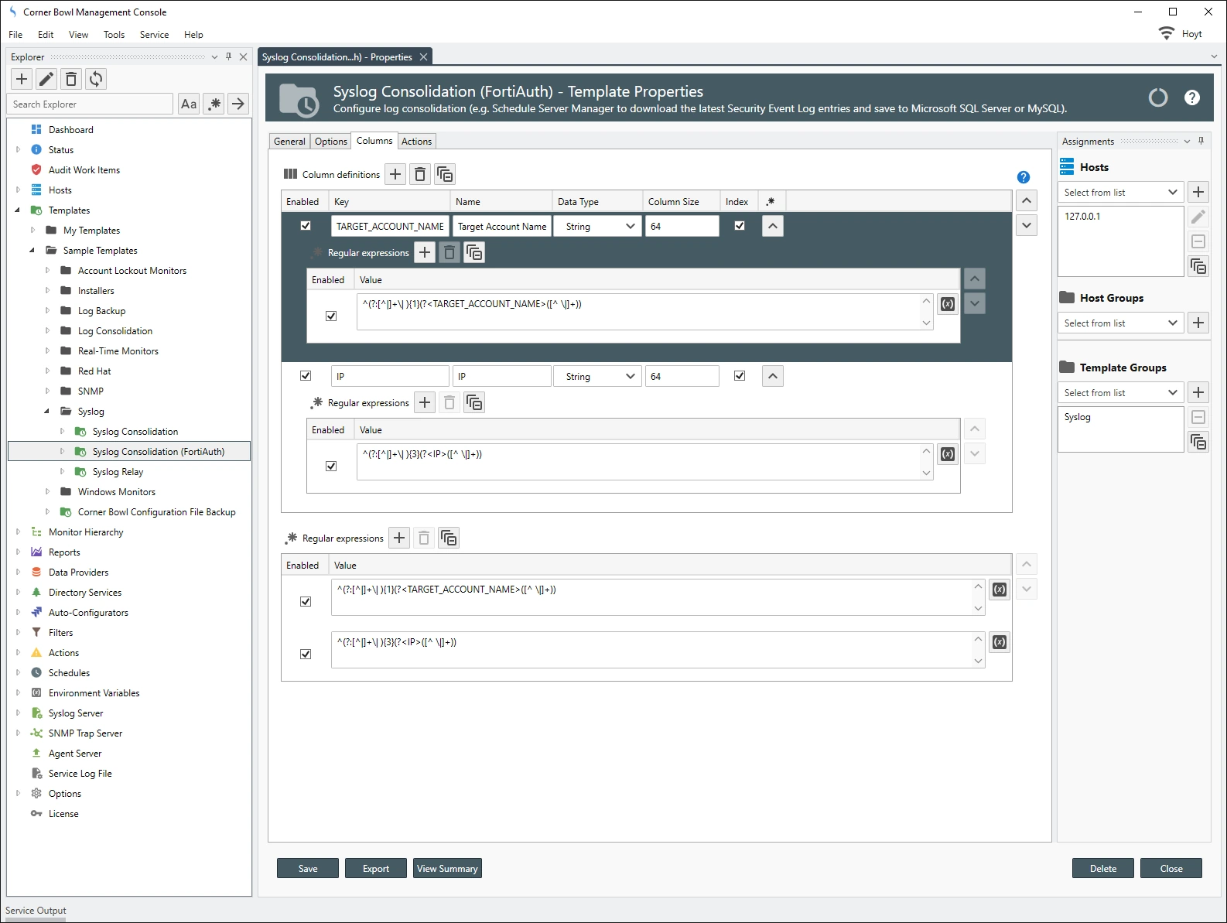
Task: Click the Explorer add new item icon
Action: click(22, 79)
